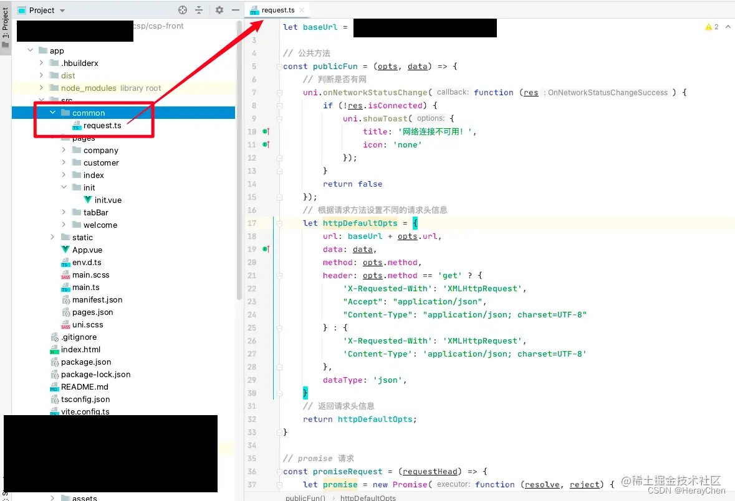Hide the Project panel with minus icon
The height and width of the screenshot is (501, 735).
pos(235,10)
